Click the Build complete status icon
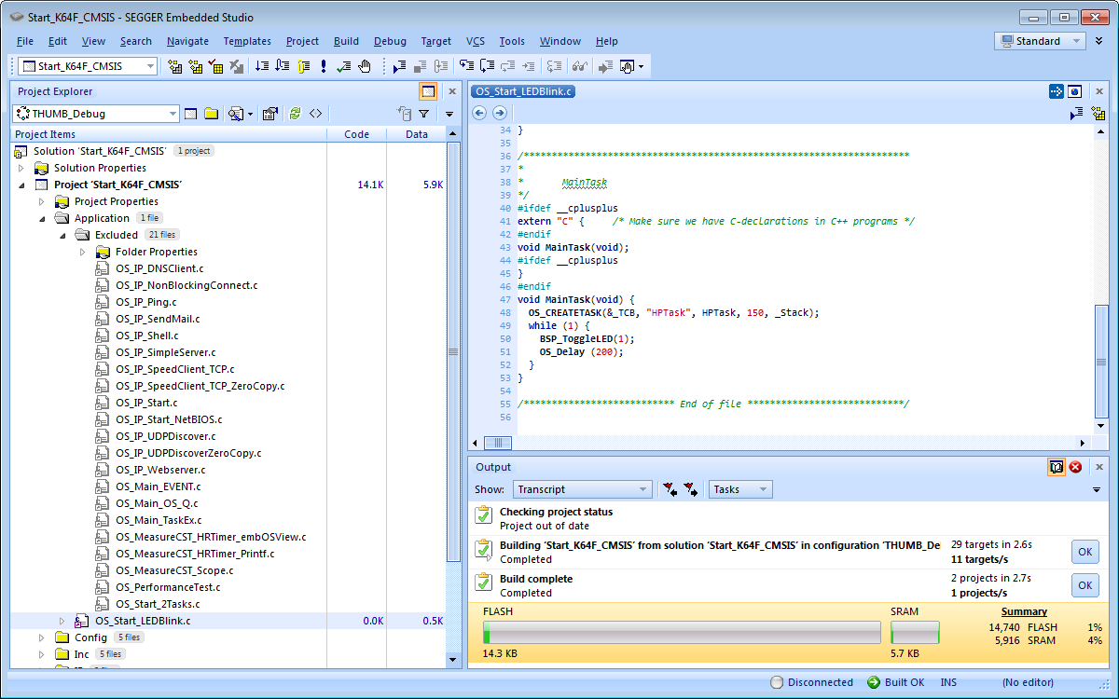This screenshot has width=1119, height=699. point(483,582)
